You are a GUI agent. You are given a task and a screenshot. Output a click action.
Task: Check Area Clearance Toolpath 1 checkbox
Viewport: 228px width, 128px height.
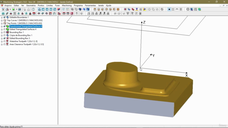click(x=5, y=44)
